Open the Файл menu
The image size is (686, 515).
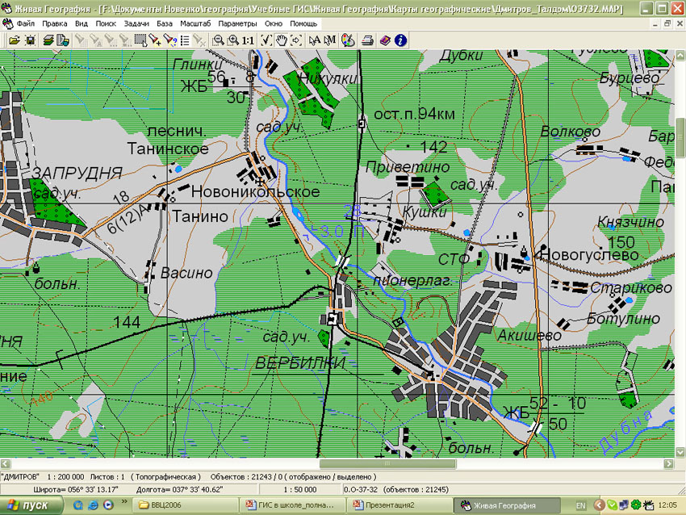coord(25,24)
